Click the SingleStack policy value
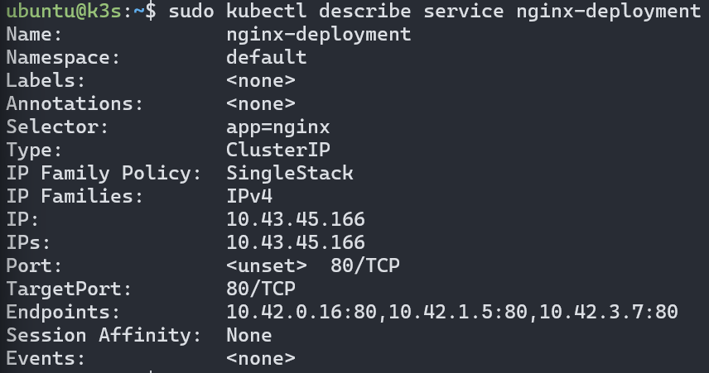Screen dimensions: 709x373 coord(289,174)
